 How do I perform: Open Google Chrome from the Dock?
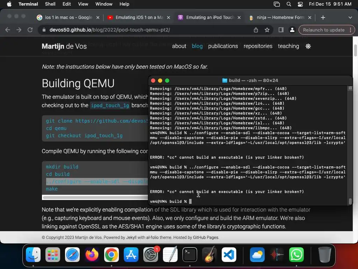(112, 255)
